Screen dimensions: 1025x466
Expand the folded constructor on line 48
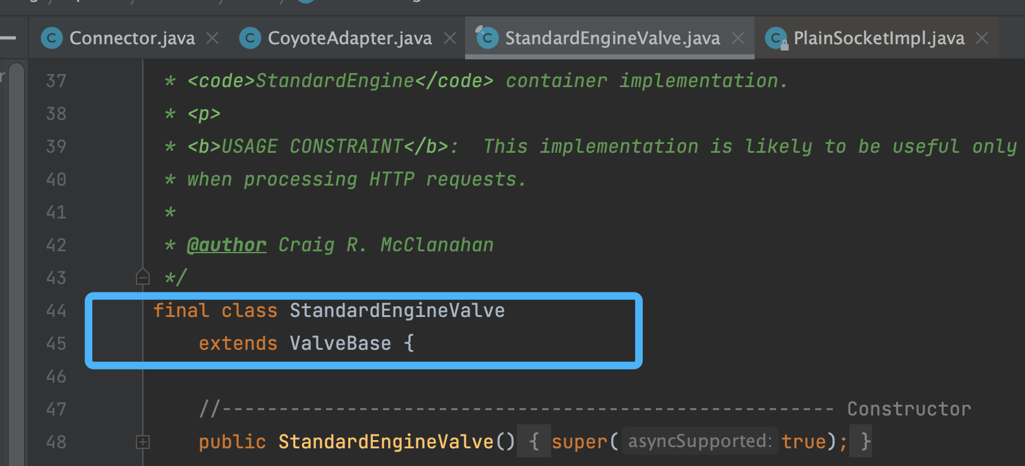(x=143, y=442)
